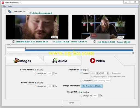Click Sound Tempo percent spinner arrows
The width and height of the screenshot is (140, 108).
[53, 86]
